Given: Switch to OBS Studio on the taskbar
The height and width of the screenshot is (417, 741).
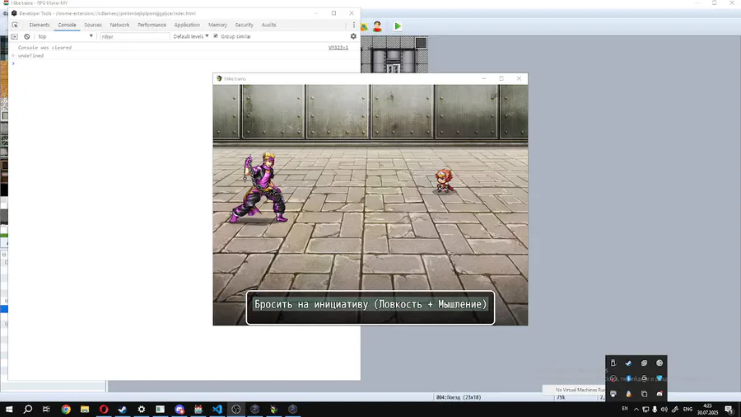Looking at the screenshot, I should [235, 409].
